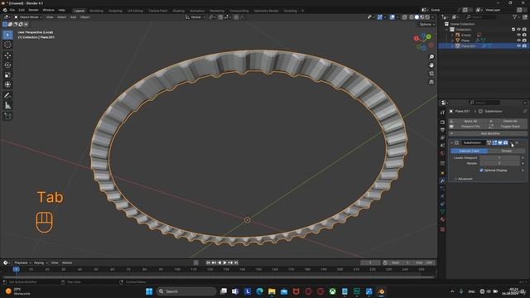Hide Plane.001 in viewport using its eye icon

518,46
